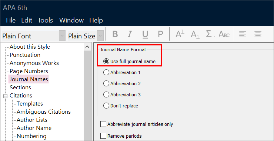Viewport: 274px width, 141px height.
Task: Open the Edit menu
Action: point(27,20)
